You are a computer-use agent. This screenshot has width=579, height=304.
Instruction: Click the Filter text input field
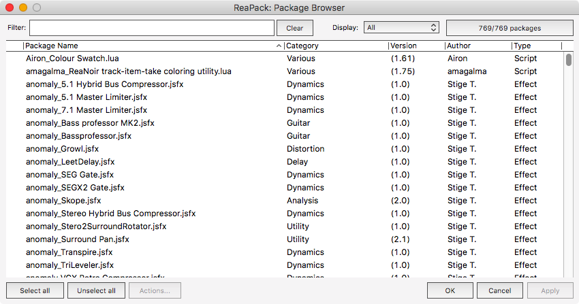151,28
